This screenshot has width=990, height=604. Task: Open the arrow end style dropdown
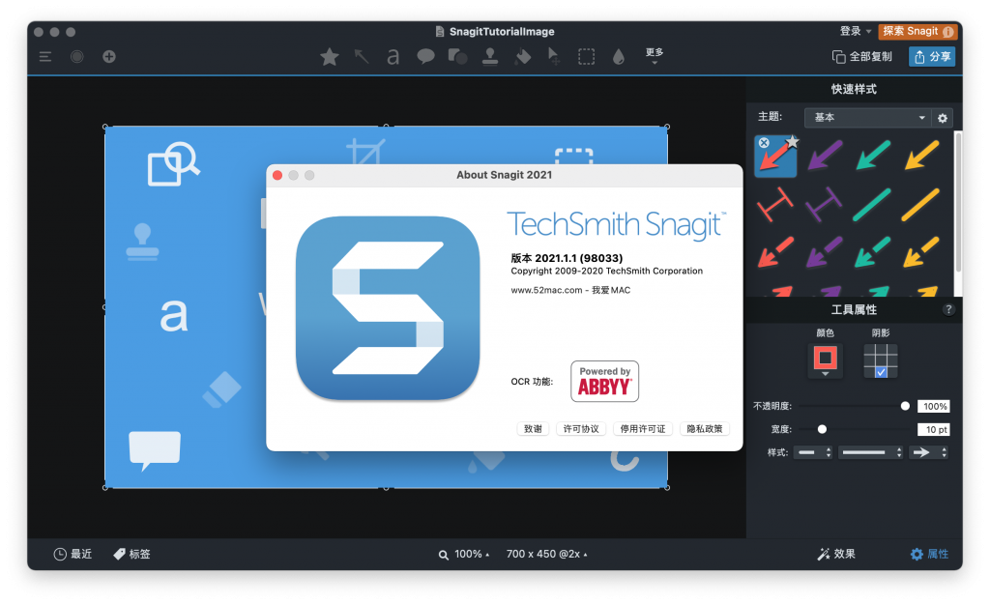[928, 452]
